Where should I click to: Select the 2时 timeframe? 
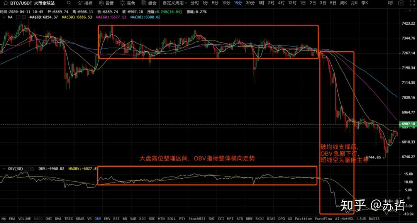271,3
